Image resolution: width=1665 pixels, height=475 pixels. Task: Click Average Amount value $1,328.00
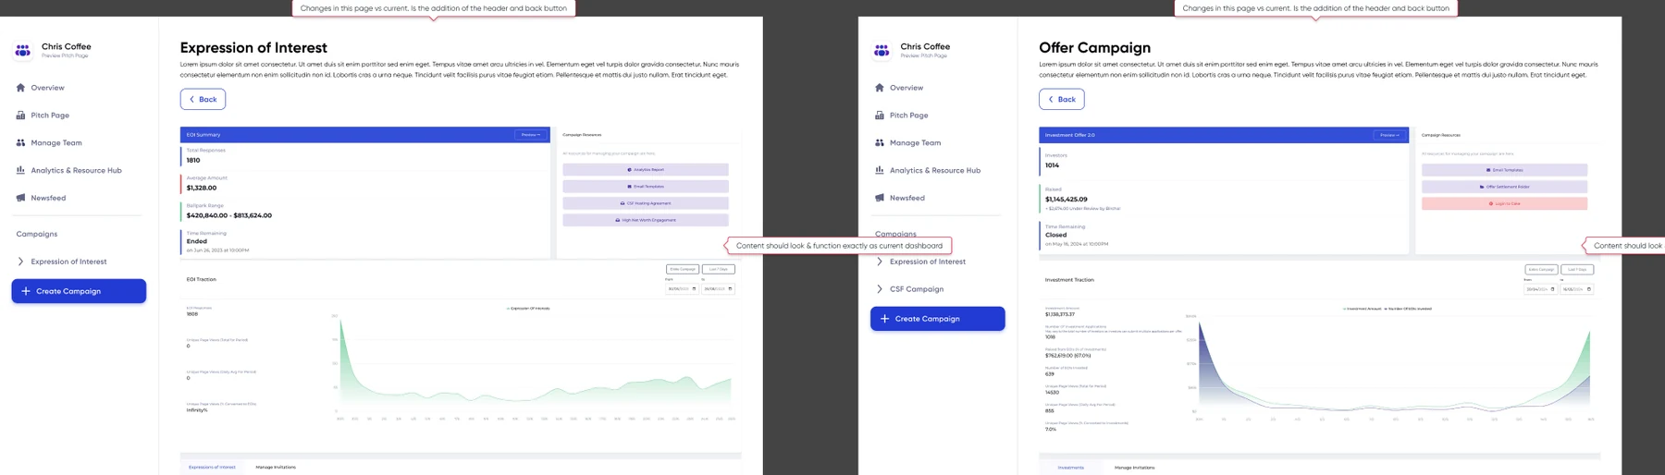(x=202, y=188)
